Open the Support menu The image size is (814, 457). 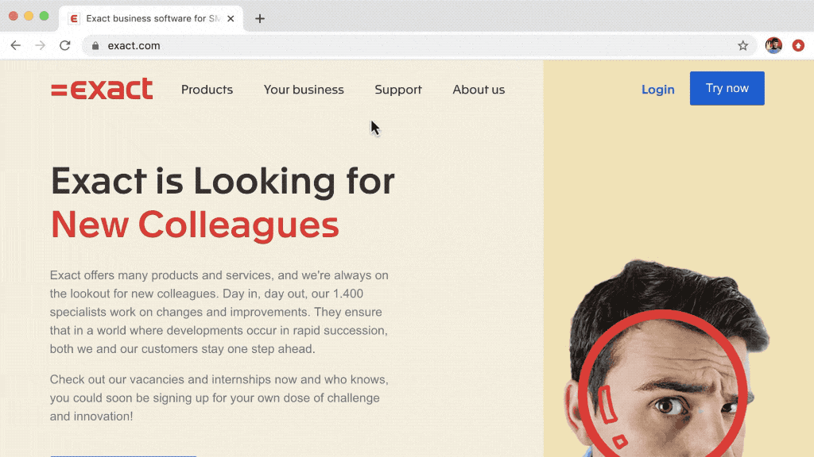(x=398, y=90)
